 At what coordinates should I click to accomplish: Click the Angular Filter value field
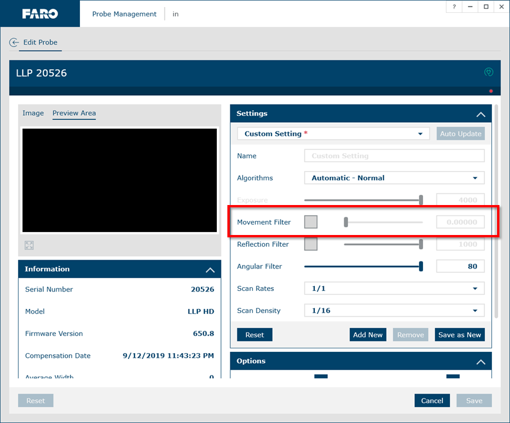pyautogui.click(x=460, y=266)
